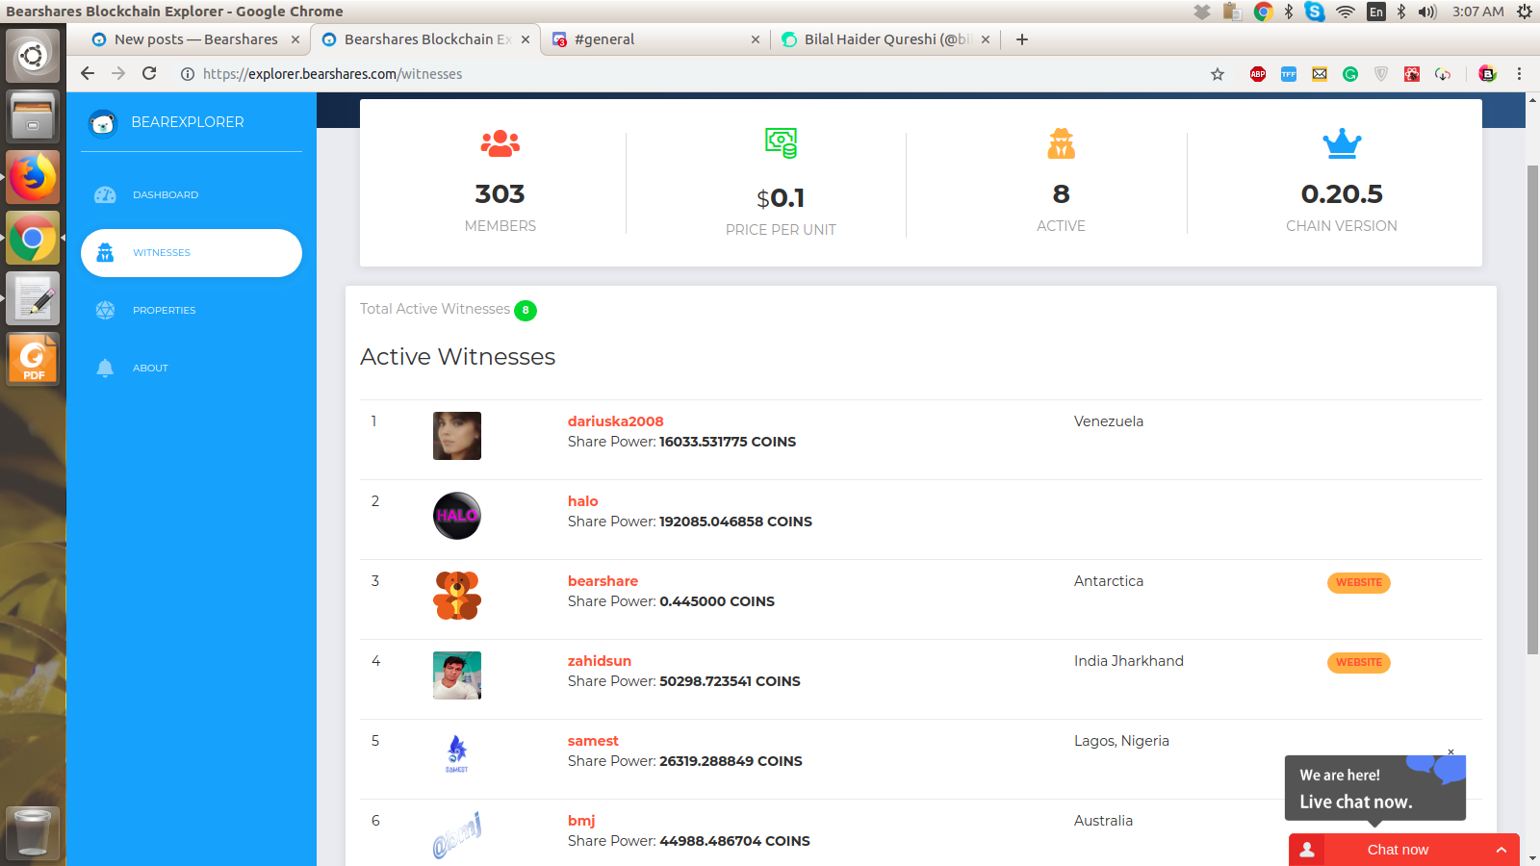Switch to Google Chrome in the dock

tap(33, 238)
